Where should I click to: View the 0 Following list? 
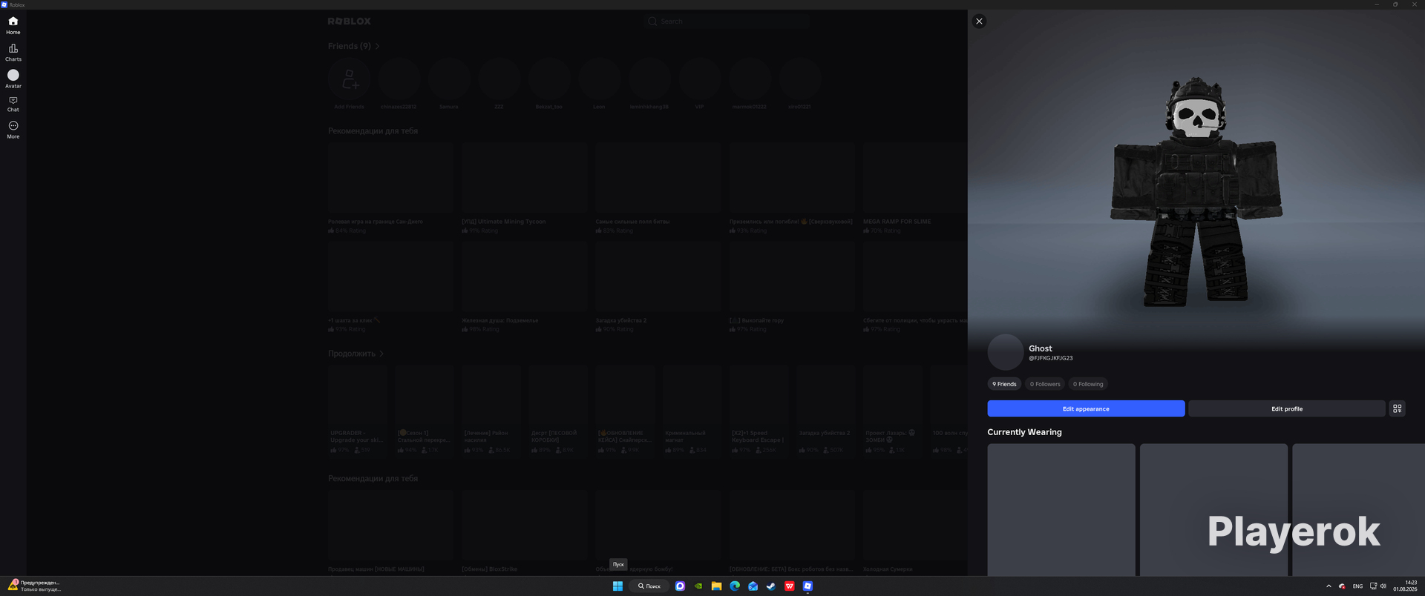point(1088,384)
